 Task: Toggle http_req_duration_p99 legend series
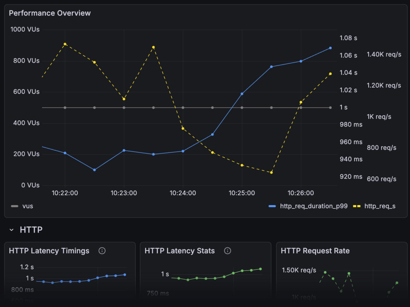314,206
